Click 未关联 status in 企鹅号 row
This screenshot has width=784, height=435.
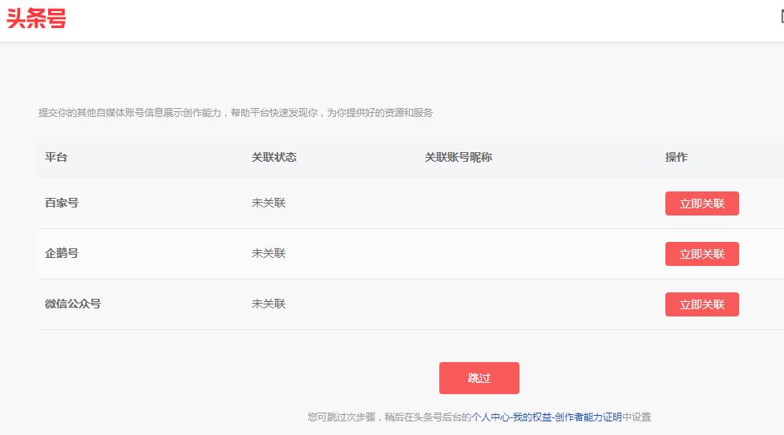269,253
